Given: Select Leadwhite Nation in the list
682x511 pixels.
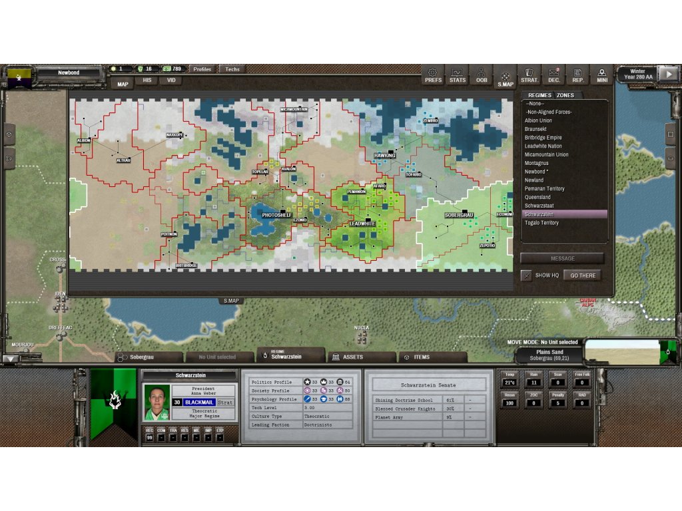Looking at the screenshot, I should pyautogui.click(x=564, y=146).
